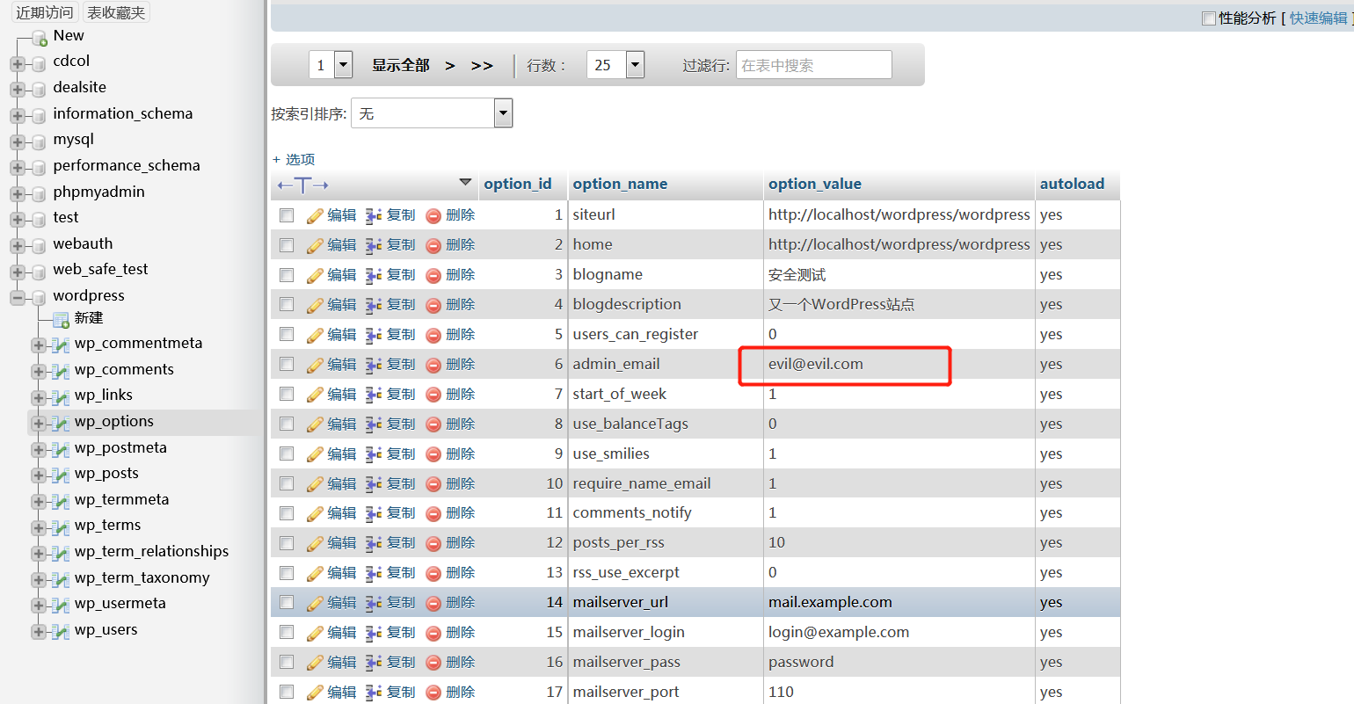The height and width of the screenshot is (704, 1354).
Task: Sort by the option_name column header
Action: (620, 184)
